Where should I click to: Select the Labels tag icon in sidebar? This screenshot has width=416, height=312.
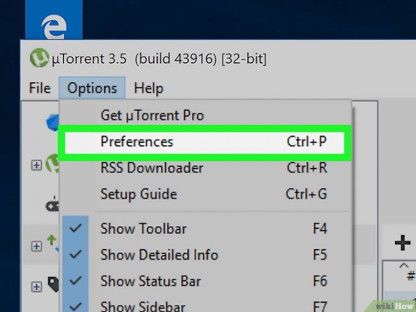53,284
